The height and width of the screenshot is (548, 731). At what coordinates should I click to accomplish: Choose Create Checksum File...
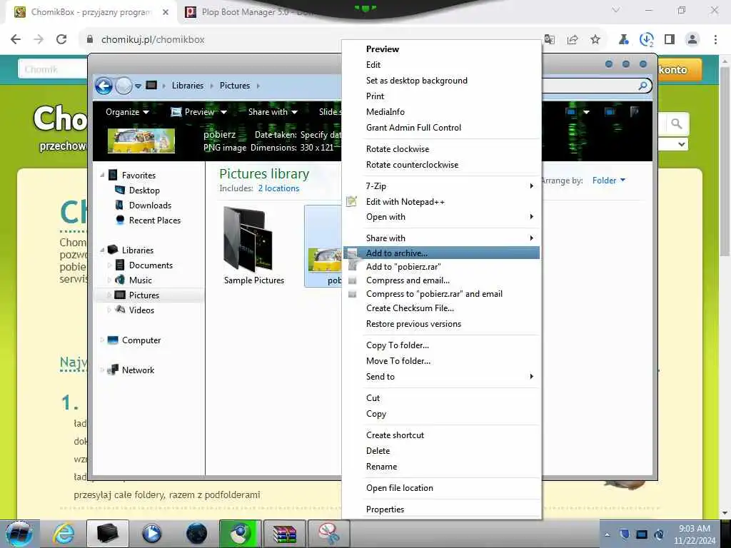point(441,308)
